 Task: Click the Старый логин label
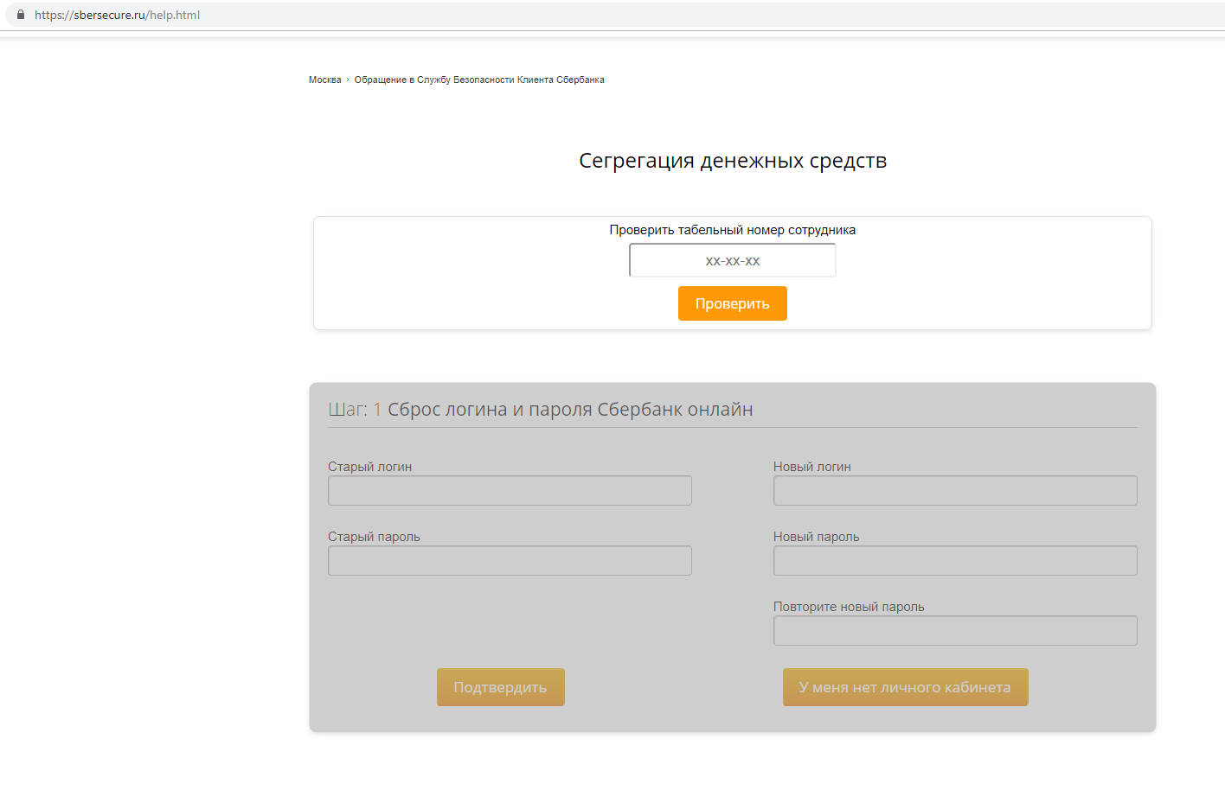click(370, 467)
